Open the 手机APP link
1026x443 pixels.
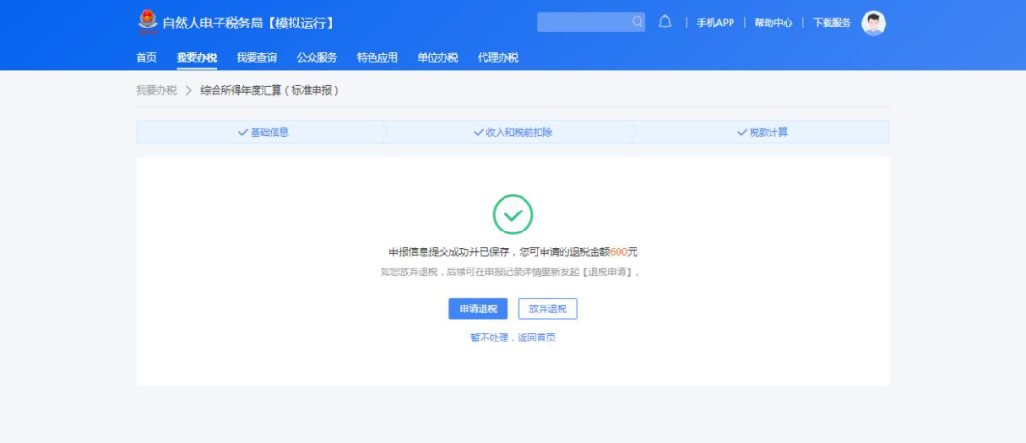click(715, 22)
